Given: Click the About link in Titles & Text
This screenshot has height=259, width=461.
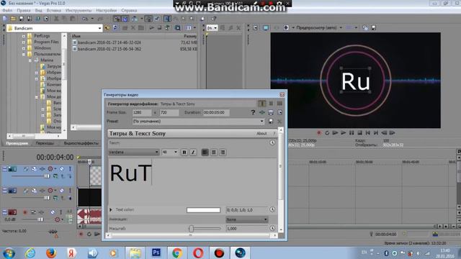Looking at the screenshot, I should [261, 134].
